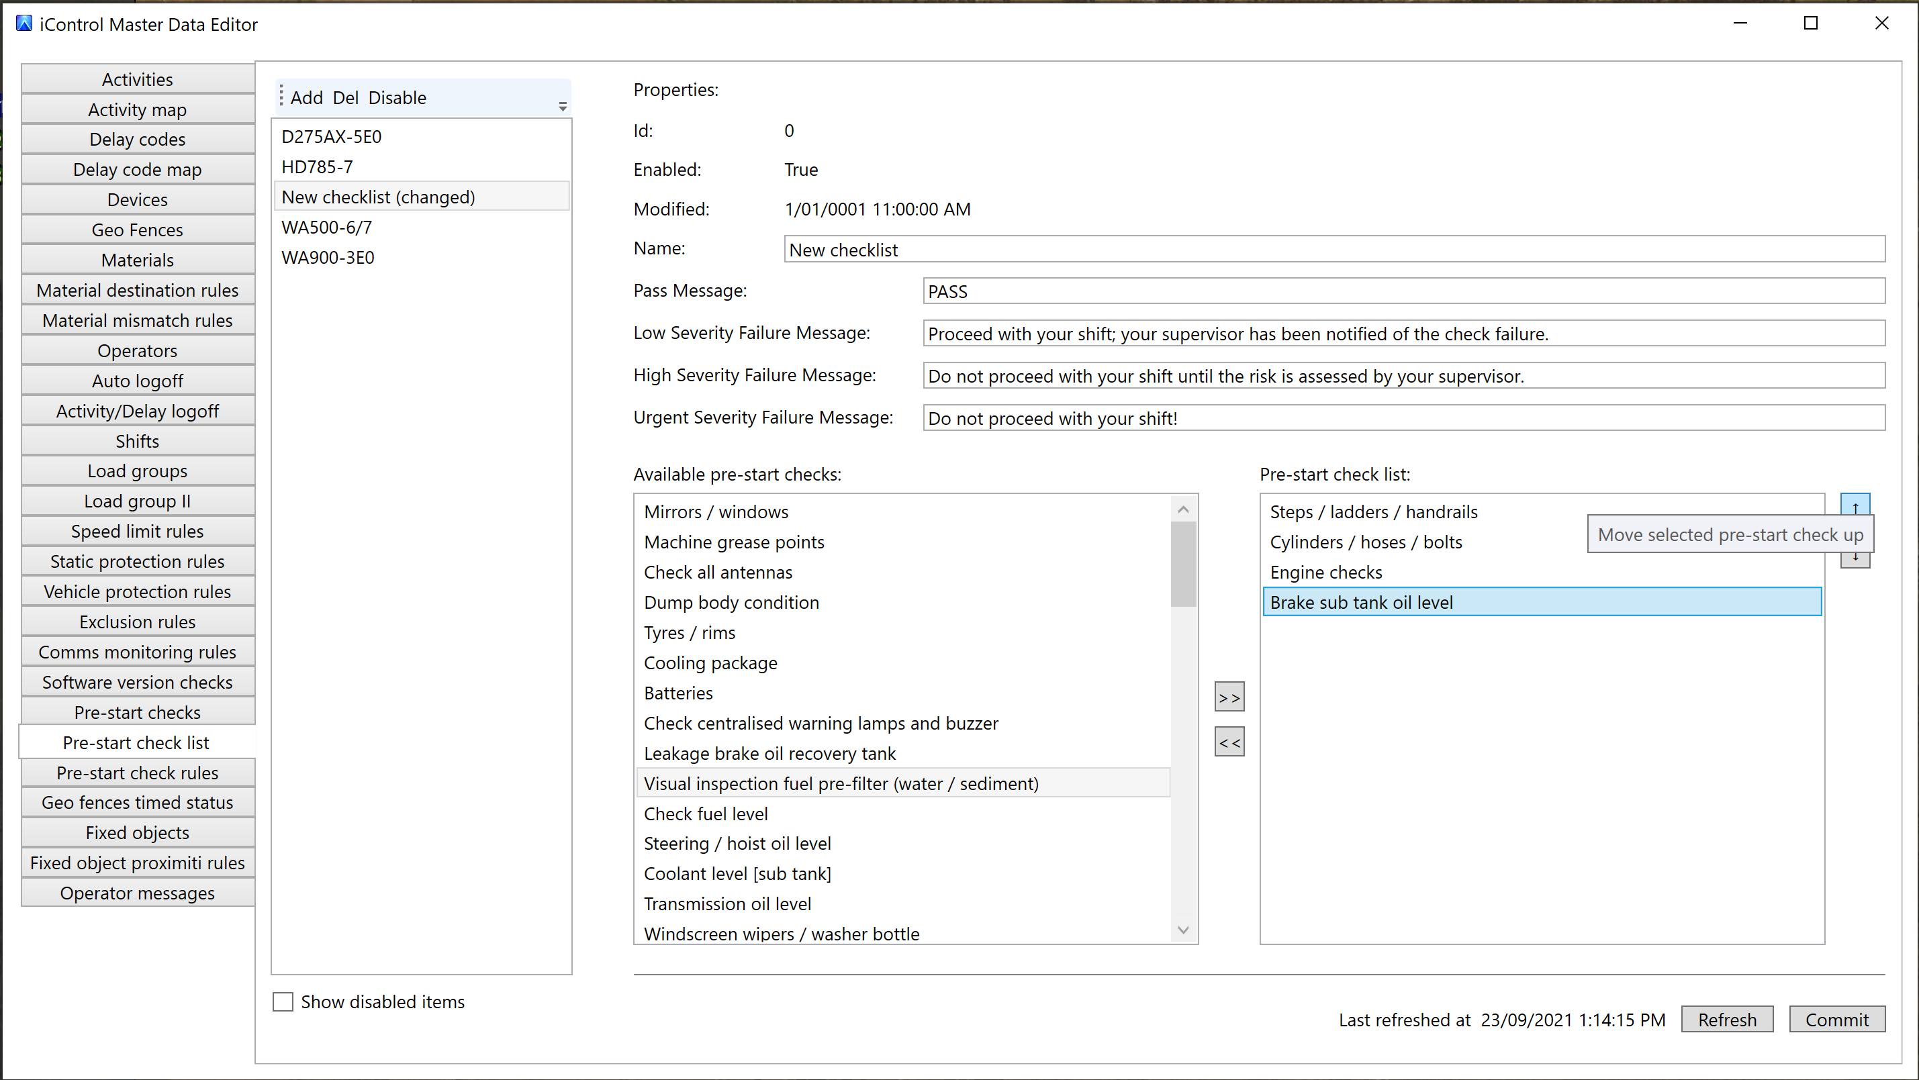Select Mirrors / windows available check

pos(904,511)
